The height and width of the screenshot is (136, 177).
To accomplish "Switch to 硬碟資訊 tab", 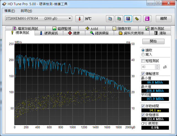I will tap(49, 33).
